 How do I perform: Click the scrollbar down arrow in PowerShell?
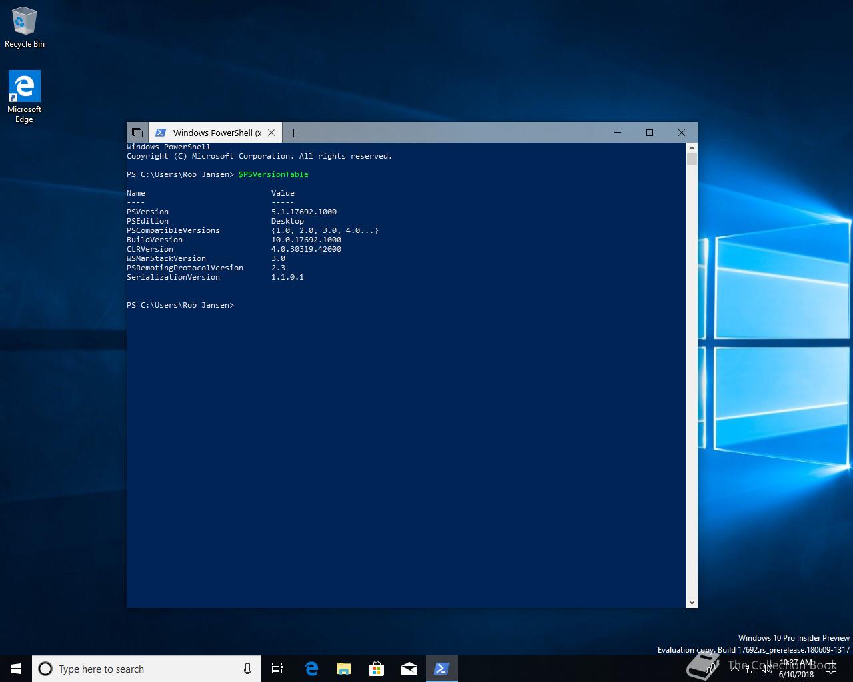pyautogui.click(x=692, y=602)
